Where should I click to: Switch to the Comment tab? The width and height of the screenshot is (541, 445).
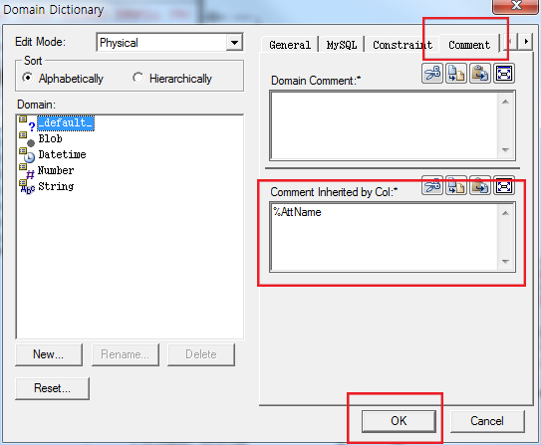pyautogui.click(x=469, y=44)
